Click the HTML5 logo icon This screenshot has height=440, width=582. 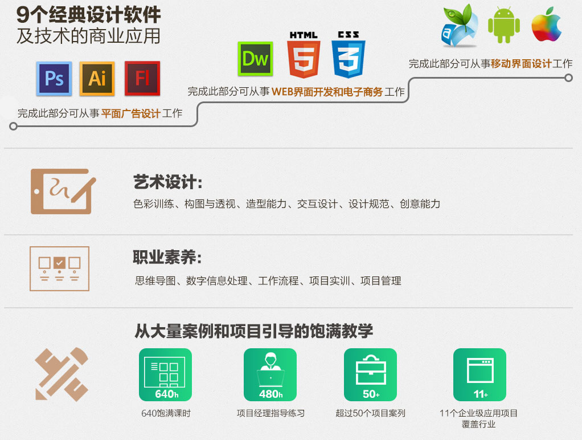tap(304, 55)
